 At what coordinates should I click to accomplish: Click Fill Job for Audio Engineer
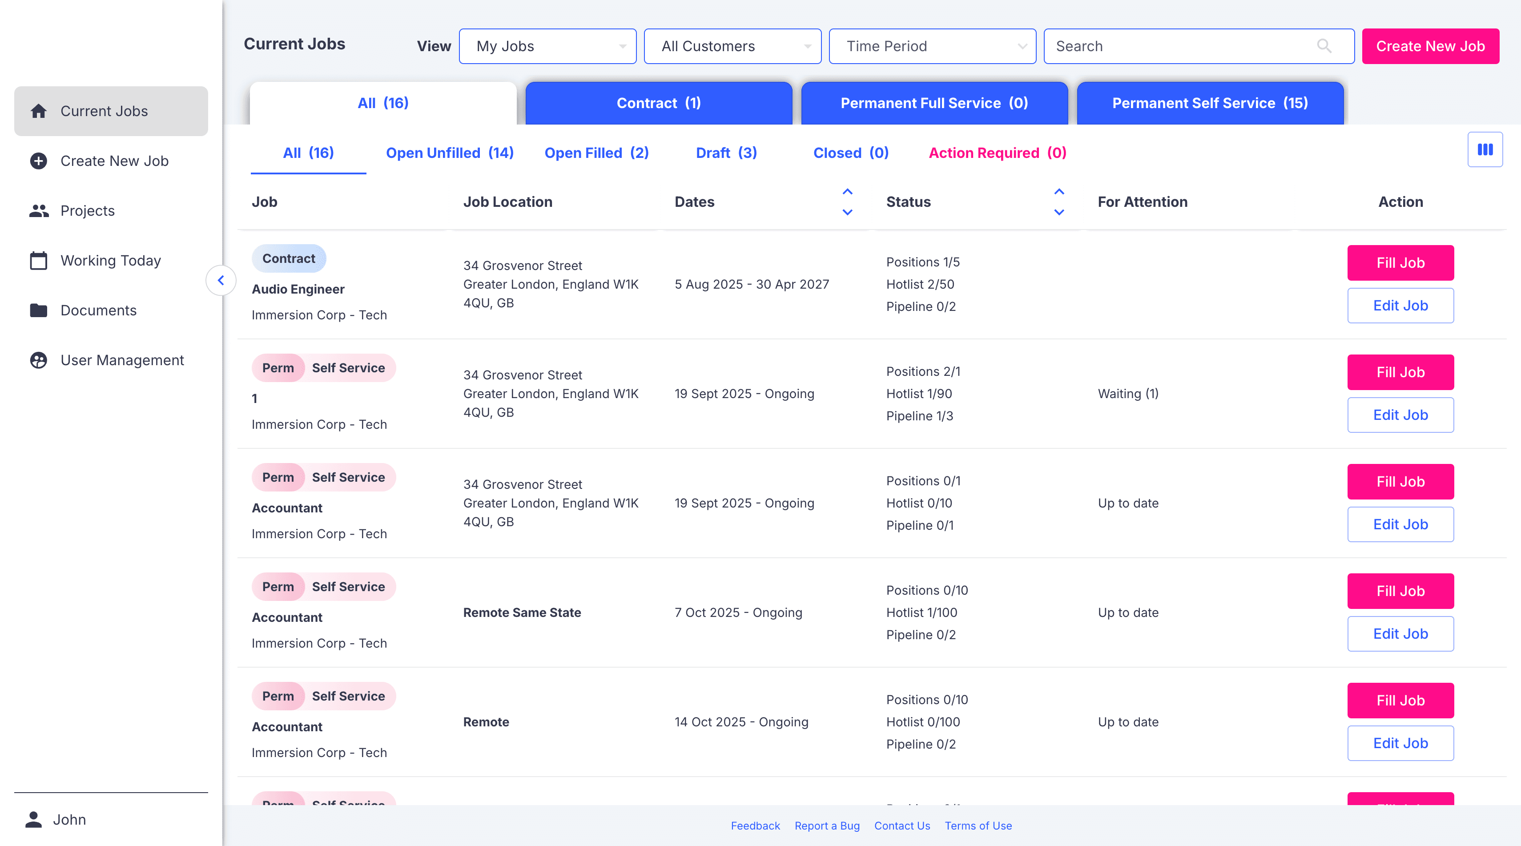[x=1400, y=263]
